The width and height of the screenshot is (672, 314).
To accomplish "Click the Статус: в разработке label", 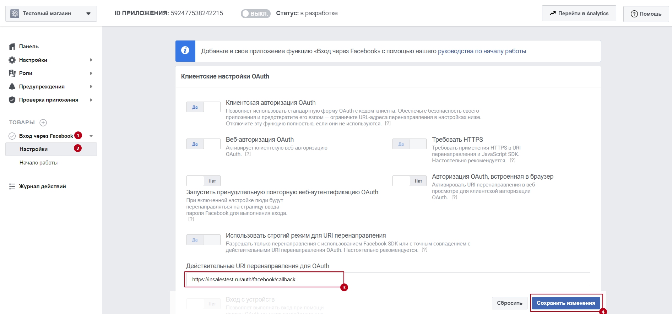I will pos(307,13).
